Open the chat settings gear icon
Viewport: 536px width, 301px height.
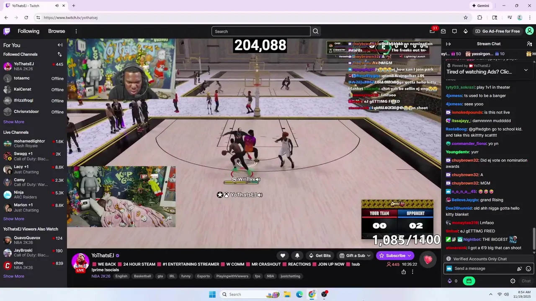point(513,281)
